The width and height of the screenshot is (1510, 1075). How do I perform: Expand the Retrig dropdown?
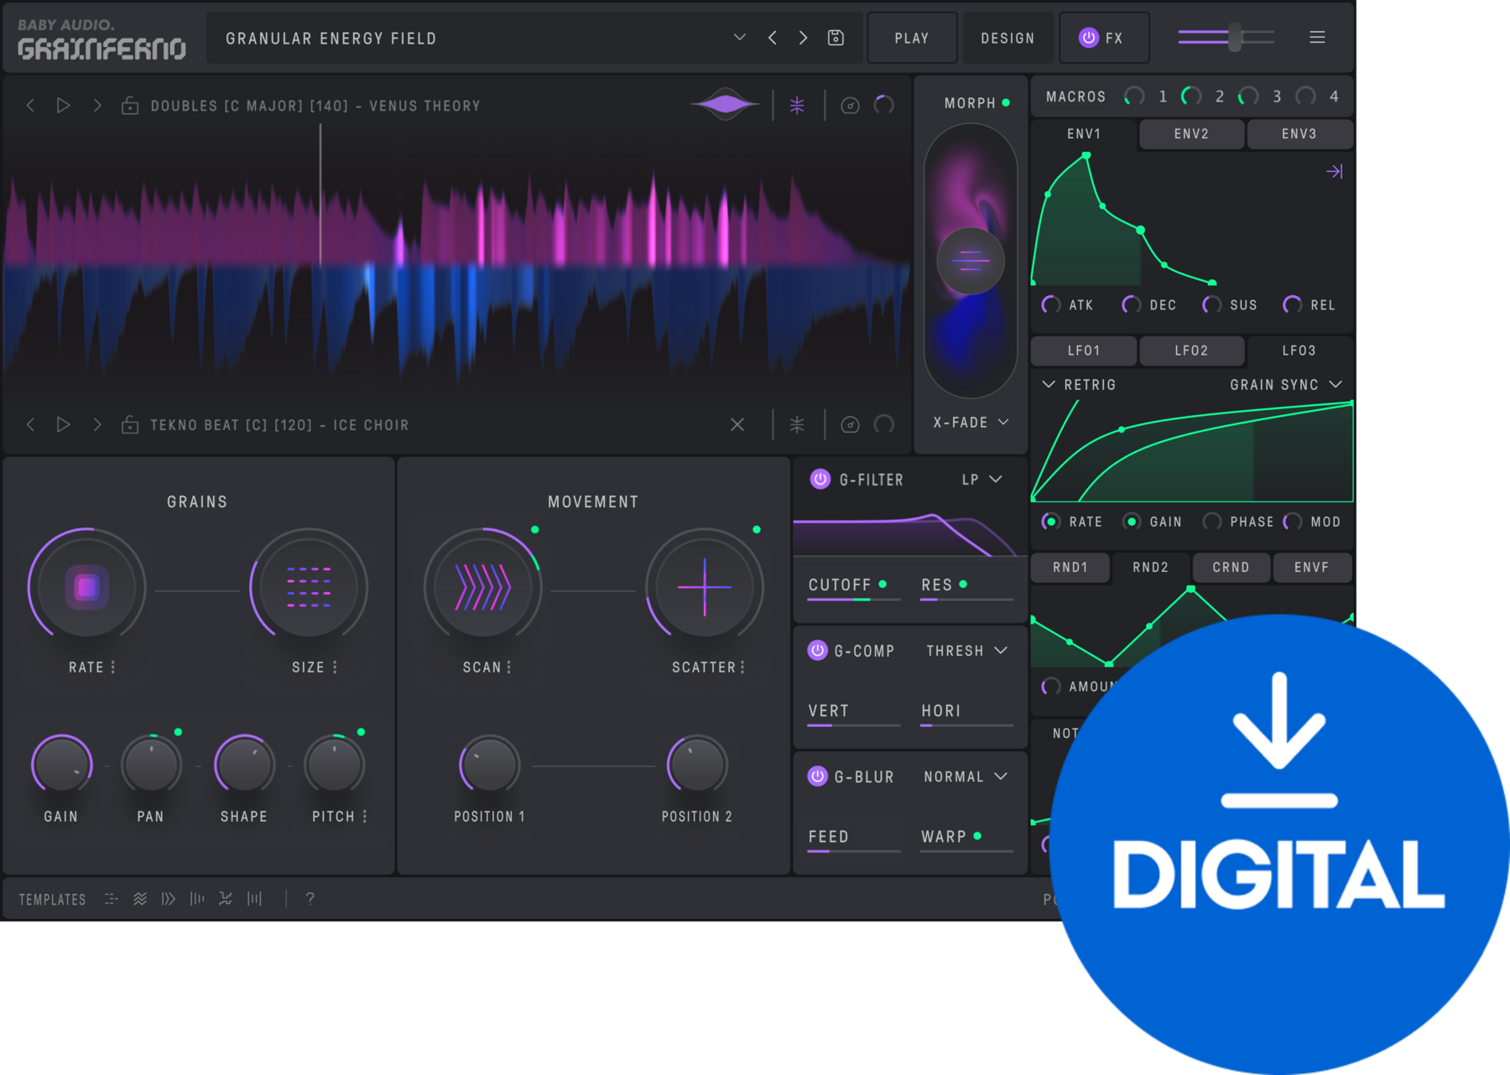point(1079,385)
